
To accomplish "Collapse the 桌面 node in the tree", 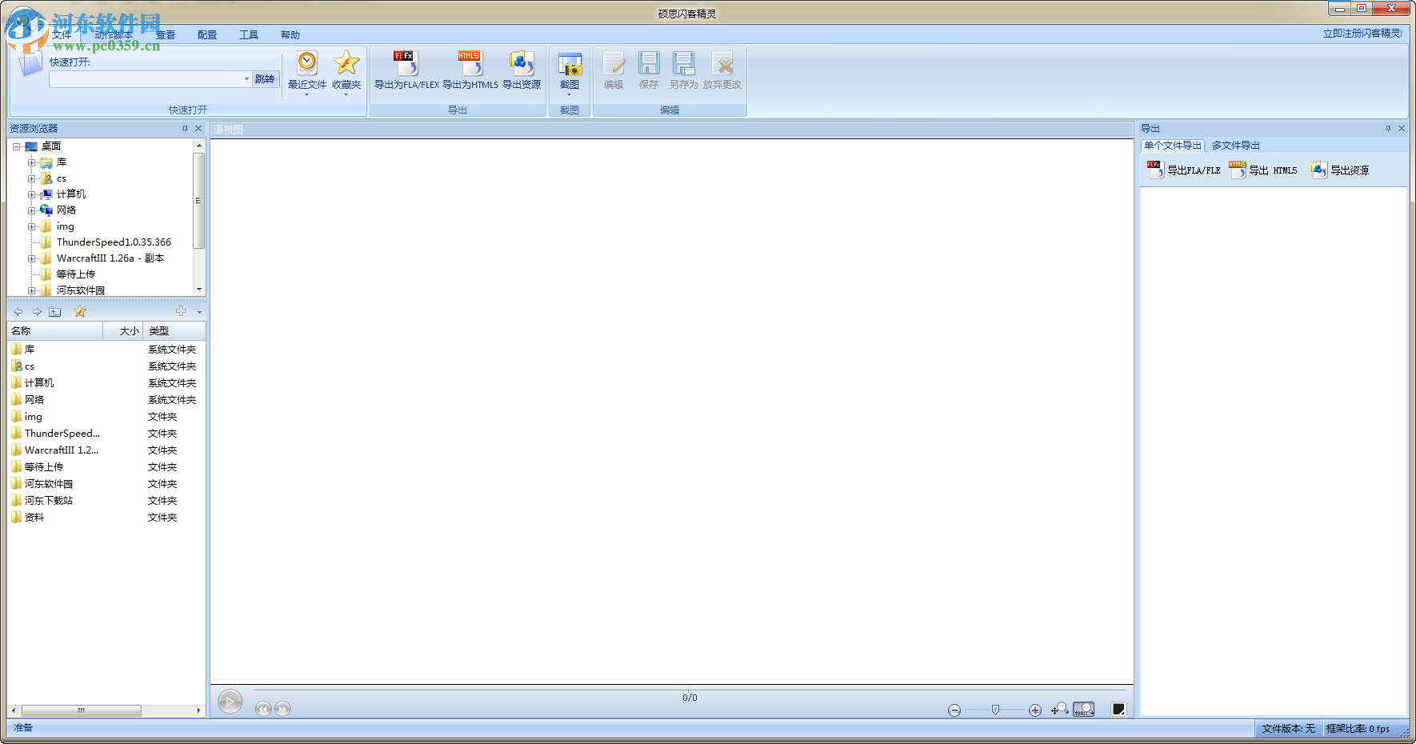I will (x=16, y=146).
